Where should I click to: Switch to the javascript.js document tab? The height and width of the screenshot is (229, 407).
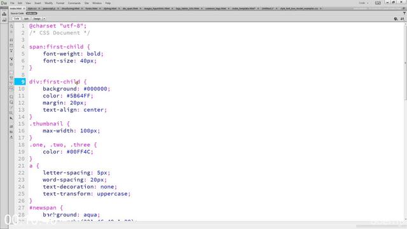49,8
